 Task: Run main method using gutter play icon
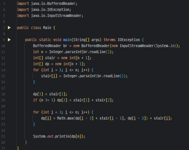point(9,40)
